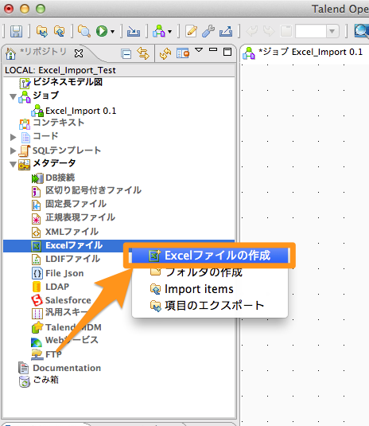Close the Repository tab with X
The height and width of the screenshot is (426, 369).
click(x=79, y=53)
